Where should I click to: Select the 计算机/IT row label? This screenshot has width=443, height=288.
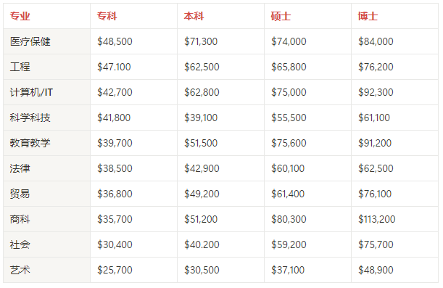(31, 92)
